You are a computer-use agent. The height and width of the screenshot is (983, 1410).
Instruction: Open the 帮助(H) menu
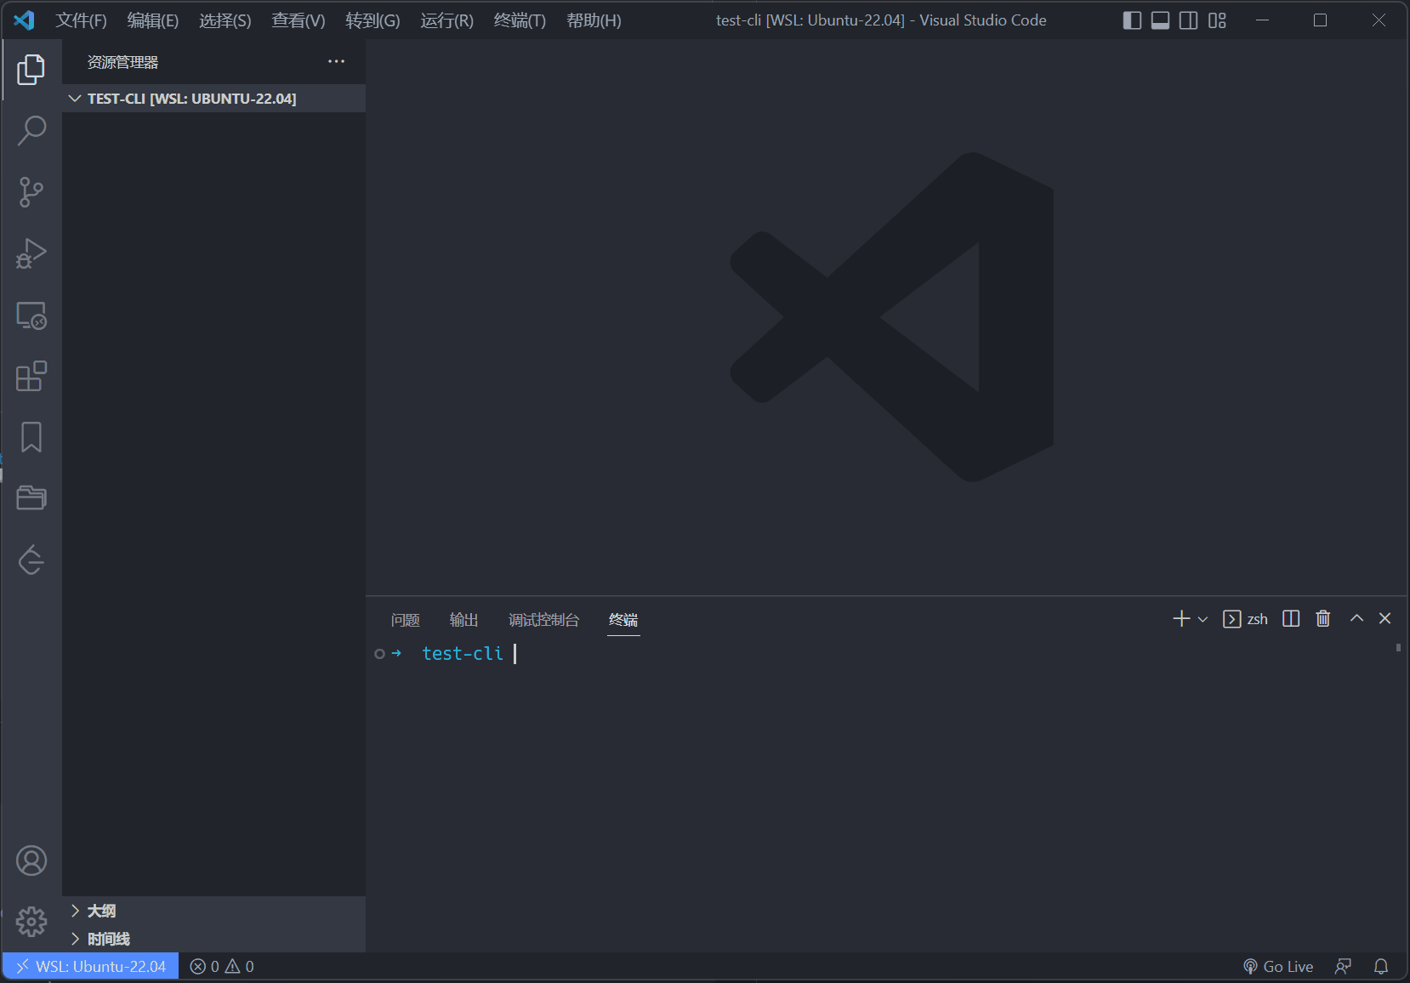[x=594, y=20]
